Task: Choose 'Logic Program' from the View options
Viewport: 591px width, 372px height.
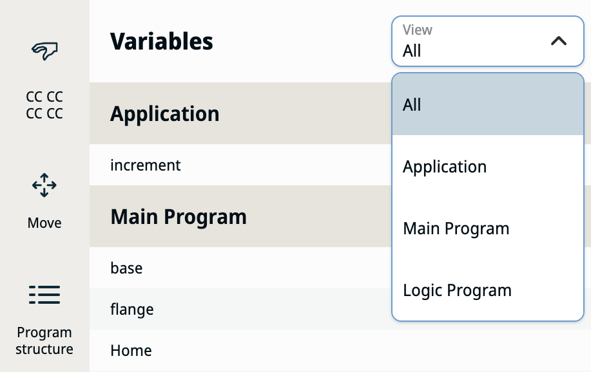Action: tap(488, 290)
